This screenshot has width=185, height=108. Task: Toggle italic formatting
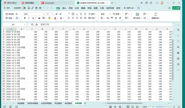pyautogui.click(x=29, y=18)
